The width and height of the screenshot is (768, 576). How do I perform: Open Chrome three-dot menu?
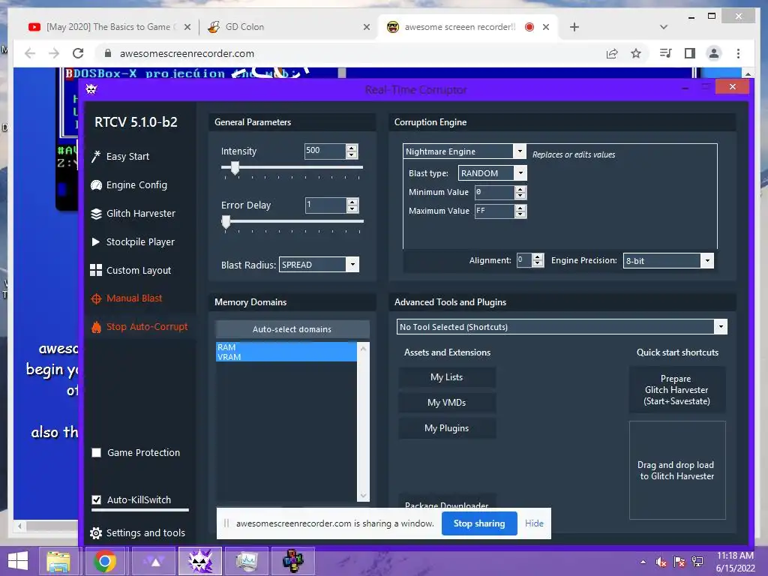pyautogui.click(x=738, y=53)
